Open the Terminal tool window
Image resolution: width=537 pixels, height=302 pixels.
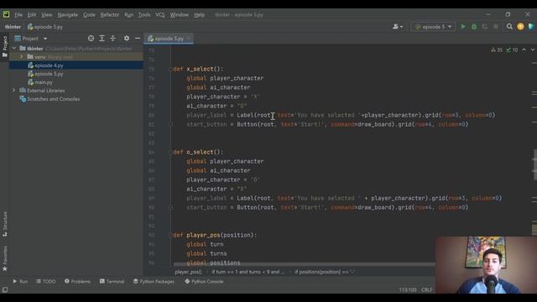[x=112, y=282]
